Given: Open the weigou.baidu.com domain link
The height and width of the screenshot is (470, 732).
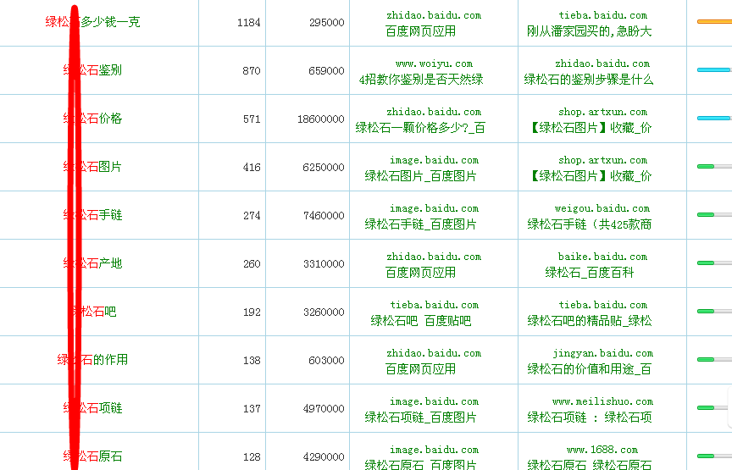Looking at the screenshot, I should (602, 208).
